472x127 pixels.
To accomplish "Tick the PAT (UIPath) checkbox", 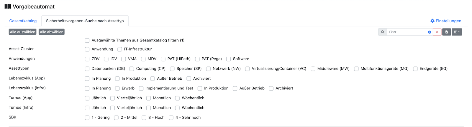I will 163,59.
